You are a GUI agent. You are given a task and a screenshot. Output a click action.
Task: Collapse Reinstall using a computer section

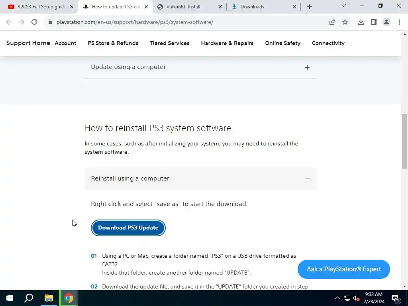tap(201, 179)
